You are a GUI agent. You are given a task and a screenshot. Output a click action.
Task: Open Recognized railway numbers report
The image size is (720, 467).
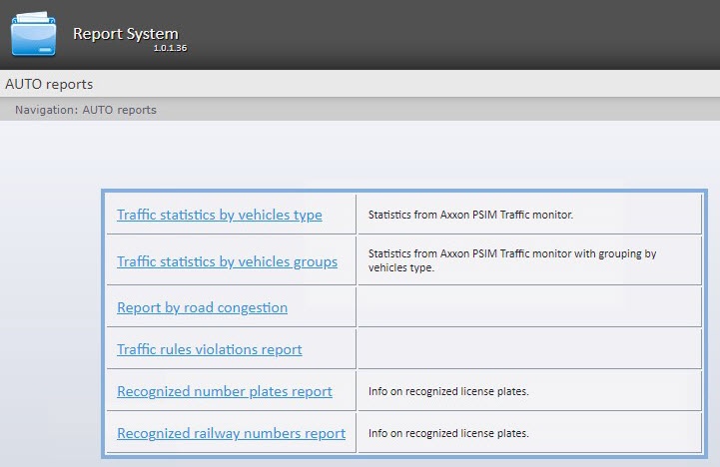[231, 433]
